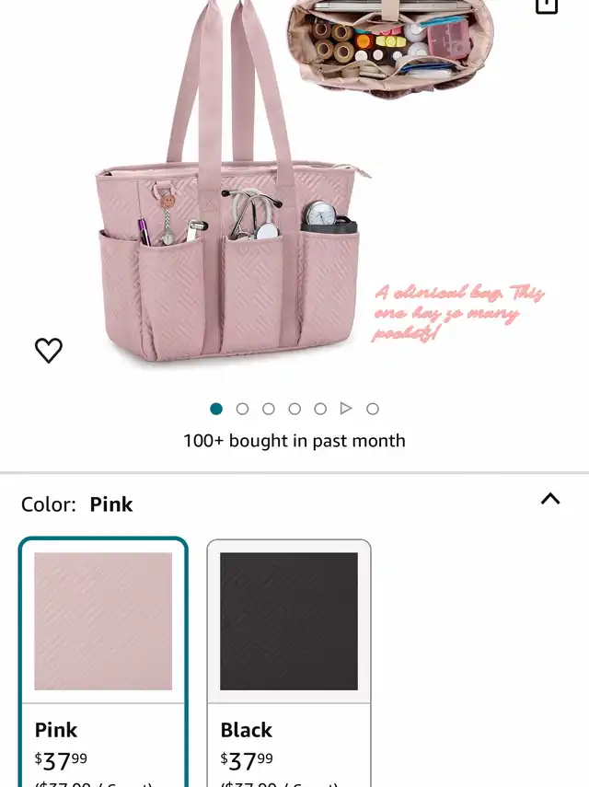Select the last carousel dot after play
Viewport: 589px width, 787px height.
coord(372,409)
